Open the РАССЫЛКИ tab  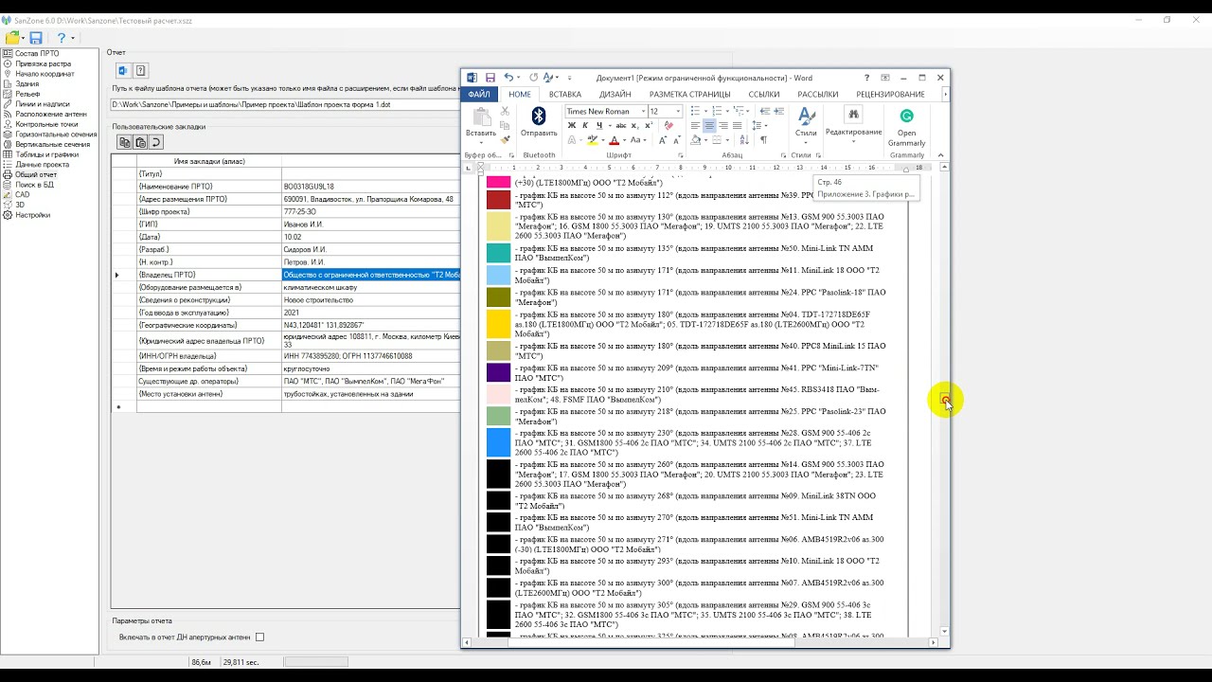pos(818,94)
